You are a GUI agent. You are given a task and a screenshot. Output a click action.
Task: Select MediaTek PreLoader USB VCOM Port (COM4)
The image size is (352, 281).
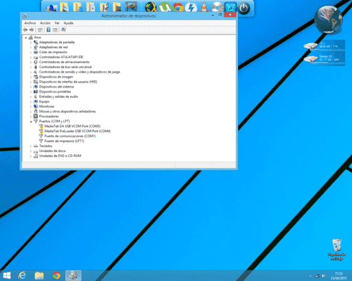(78, 131)
